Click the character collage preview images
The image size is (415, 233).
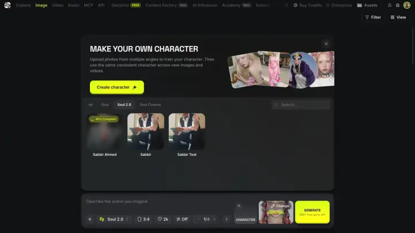(x=281, y=70)
